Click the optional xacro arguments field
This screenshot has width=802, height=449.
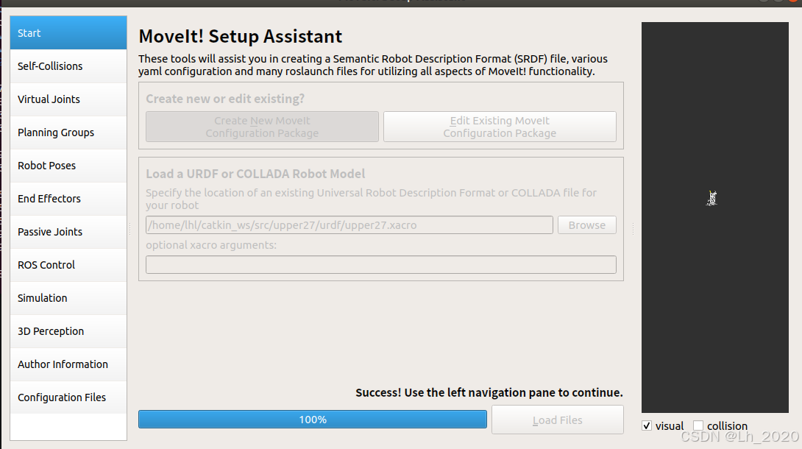(381, 265)
